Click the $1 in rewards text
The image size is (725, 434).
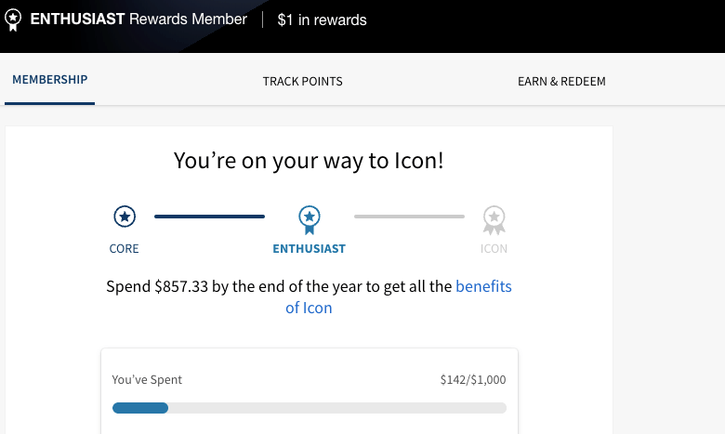point(322,20)
